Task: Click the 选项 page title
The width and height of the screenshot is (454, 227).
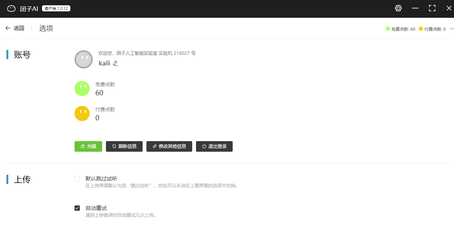Action: pos(46,28)
